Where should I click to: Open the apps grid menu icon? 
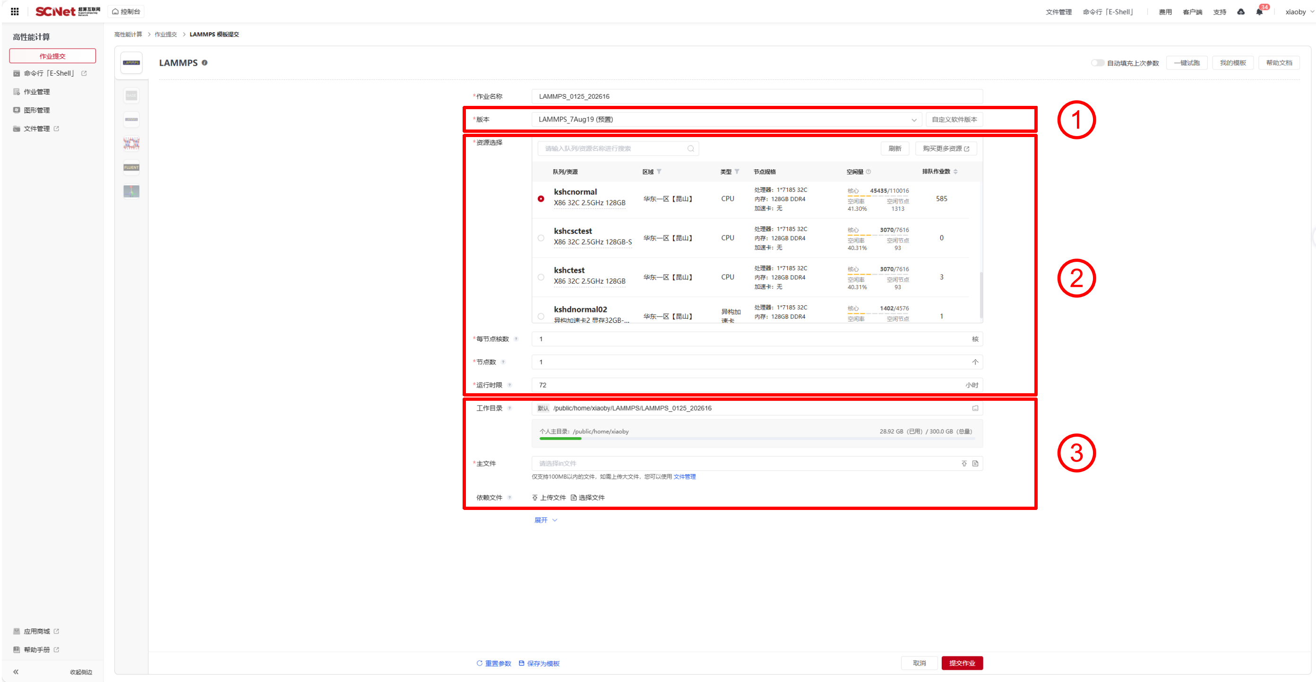point(15,11)
